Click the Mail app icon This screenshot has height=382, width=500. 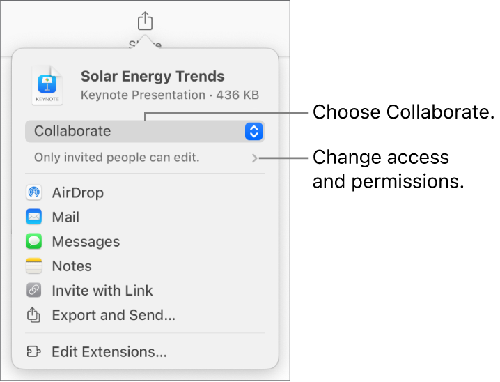34,217
